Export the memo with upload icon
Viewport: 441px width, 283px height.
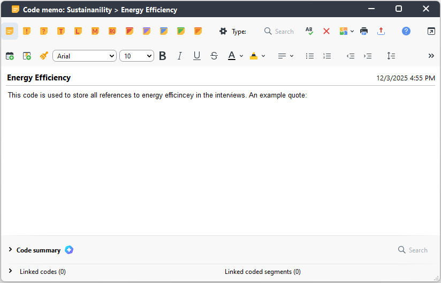point(381,31)
